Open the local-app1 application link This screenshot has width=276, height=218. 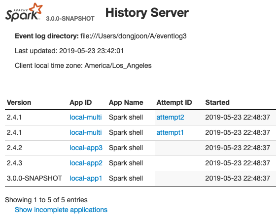(x=86, y=179)
